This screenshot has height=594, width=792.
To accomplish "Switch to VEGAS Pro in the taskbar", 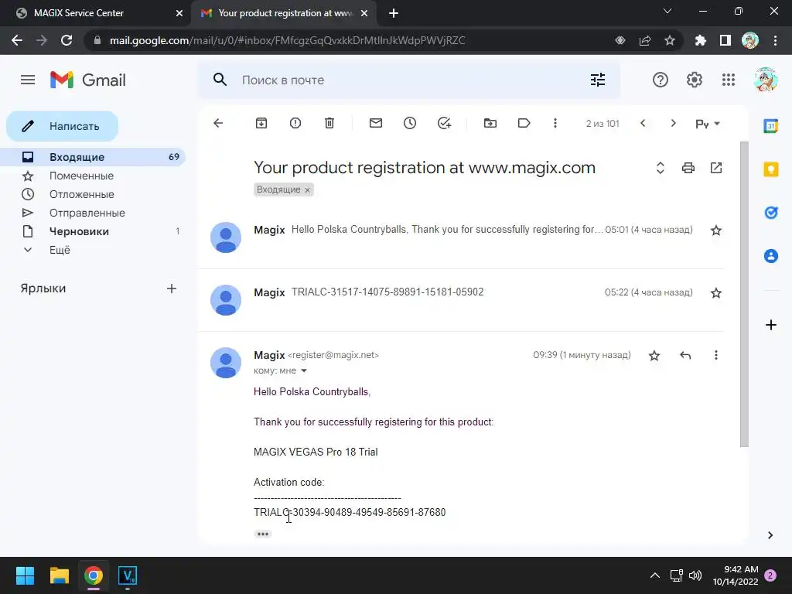I will click(x=128, y=575).
